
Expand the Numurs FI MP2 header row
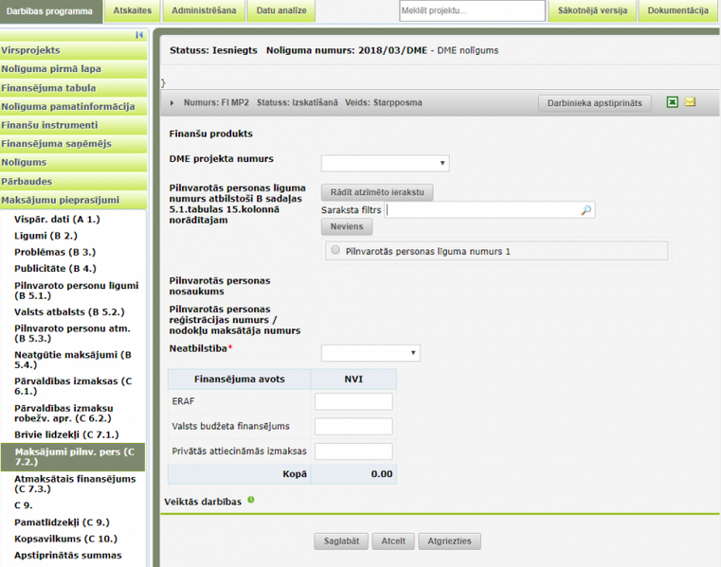coord(172,102)
